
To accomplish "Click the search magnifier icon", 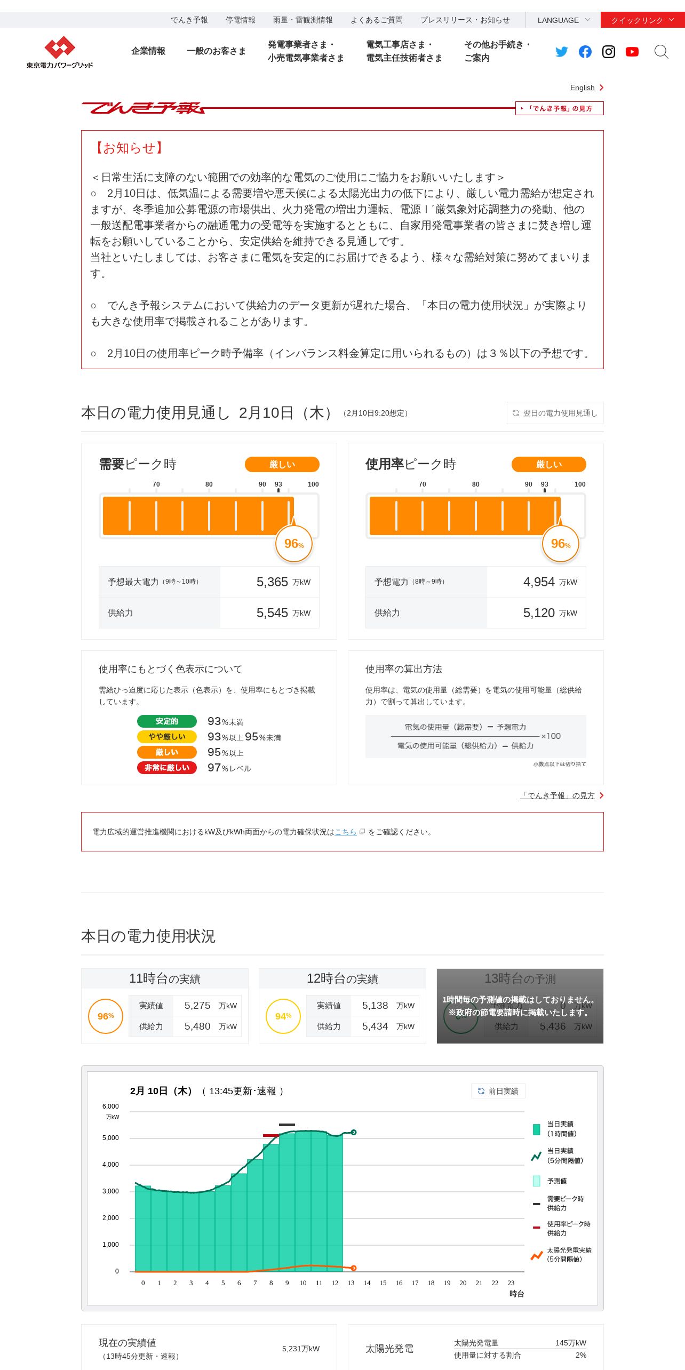I will coord(662,52).
